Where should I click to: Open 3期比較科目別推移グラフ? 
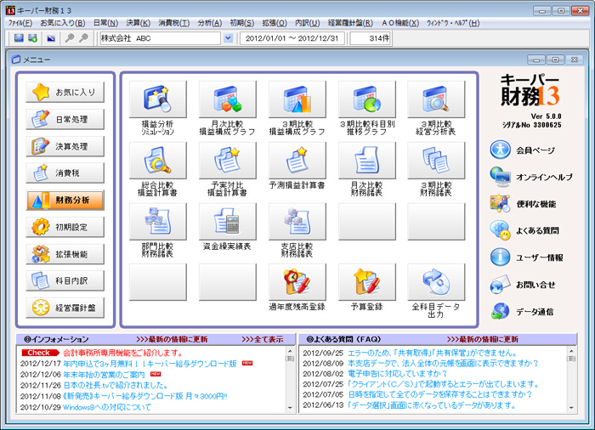pos(367,99)
